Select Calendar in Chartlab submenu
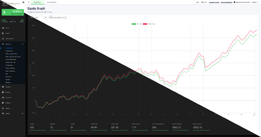Image resolution: width=261 pixels, height=137 pixels. coord(8,80)
